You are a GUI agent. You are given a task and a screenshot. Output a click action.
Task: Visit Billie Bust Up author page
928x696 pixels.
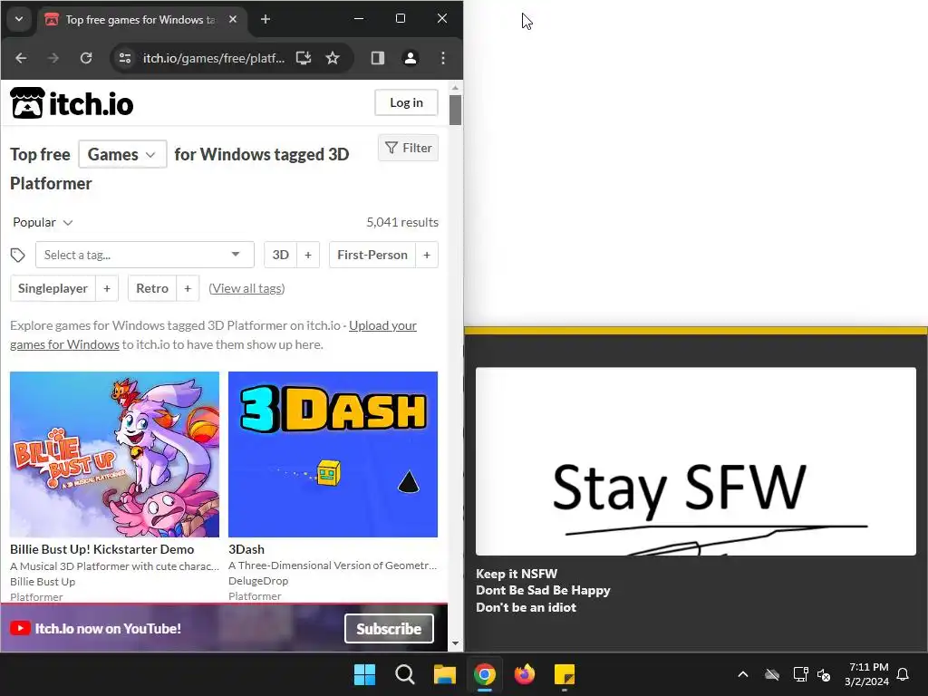(43, 582)
